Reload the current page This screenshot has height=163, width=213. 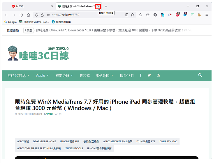(x=21, y=15)
